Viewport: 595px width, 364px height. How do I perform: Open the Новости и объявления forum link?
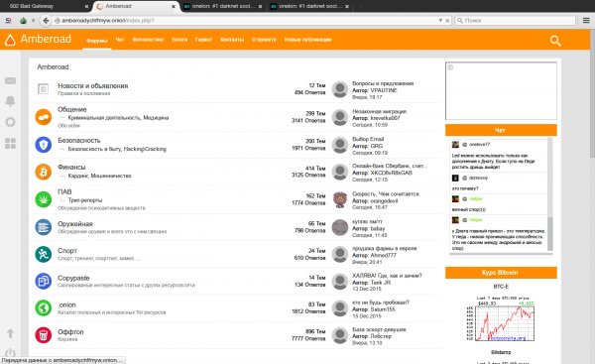point(93,85)
